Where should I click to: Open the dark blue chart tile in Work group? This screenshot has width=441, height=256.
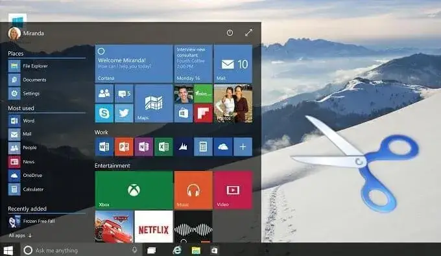click(x=184, y=146)
